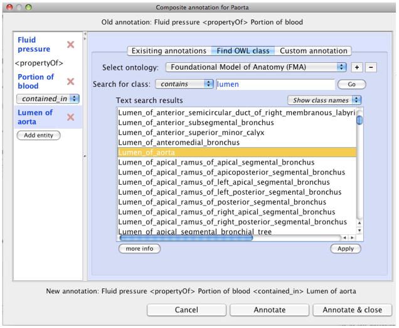
Task: Switch to Custom annotation tab
Action: point(313,51)
